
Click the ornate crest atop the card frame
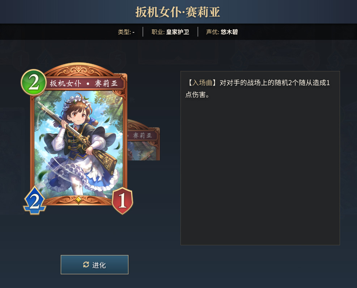click(78, 69)
